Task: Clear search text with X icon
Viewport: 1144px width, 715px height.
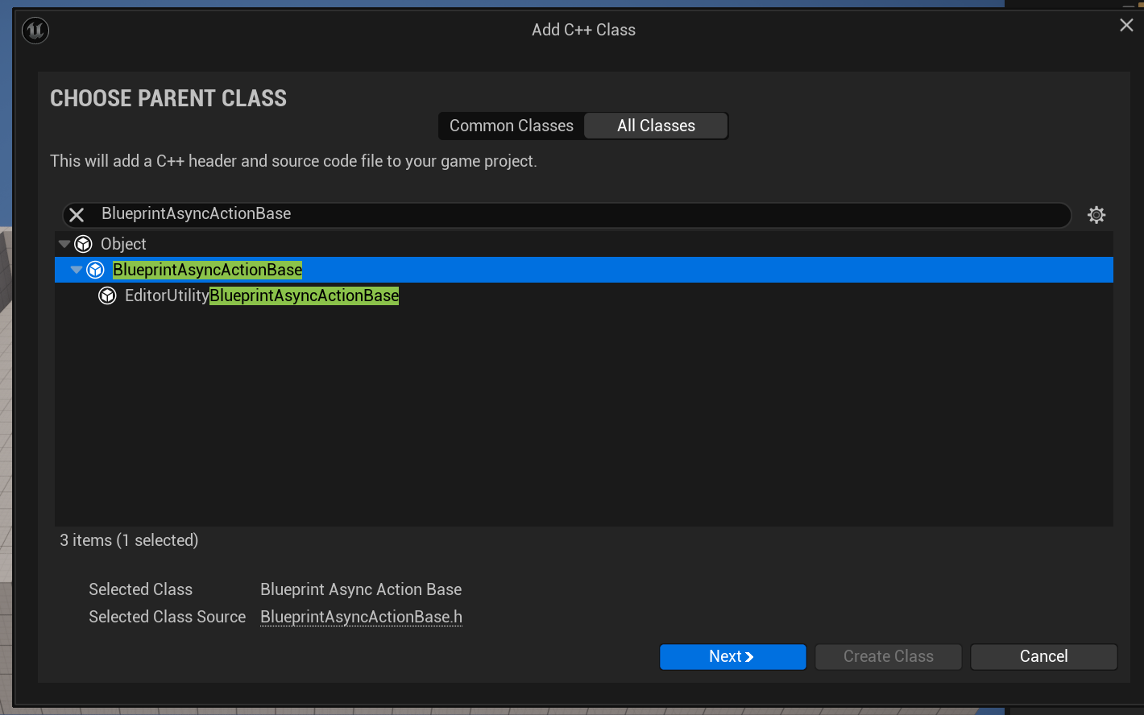Action: click(x=77, y=215)
